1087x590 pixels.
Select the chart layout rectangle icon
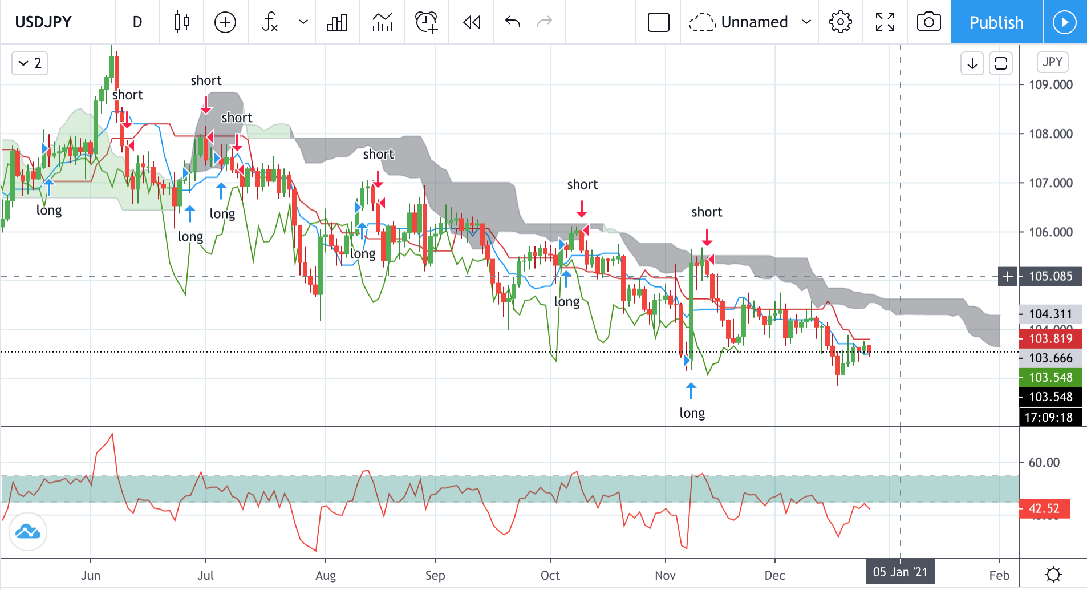coord(659,22)
